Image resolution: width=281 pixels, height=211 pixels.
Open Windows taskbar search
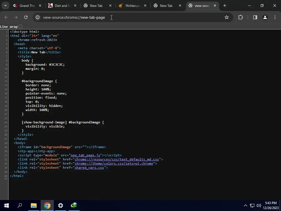point(20,206)
